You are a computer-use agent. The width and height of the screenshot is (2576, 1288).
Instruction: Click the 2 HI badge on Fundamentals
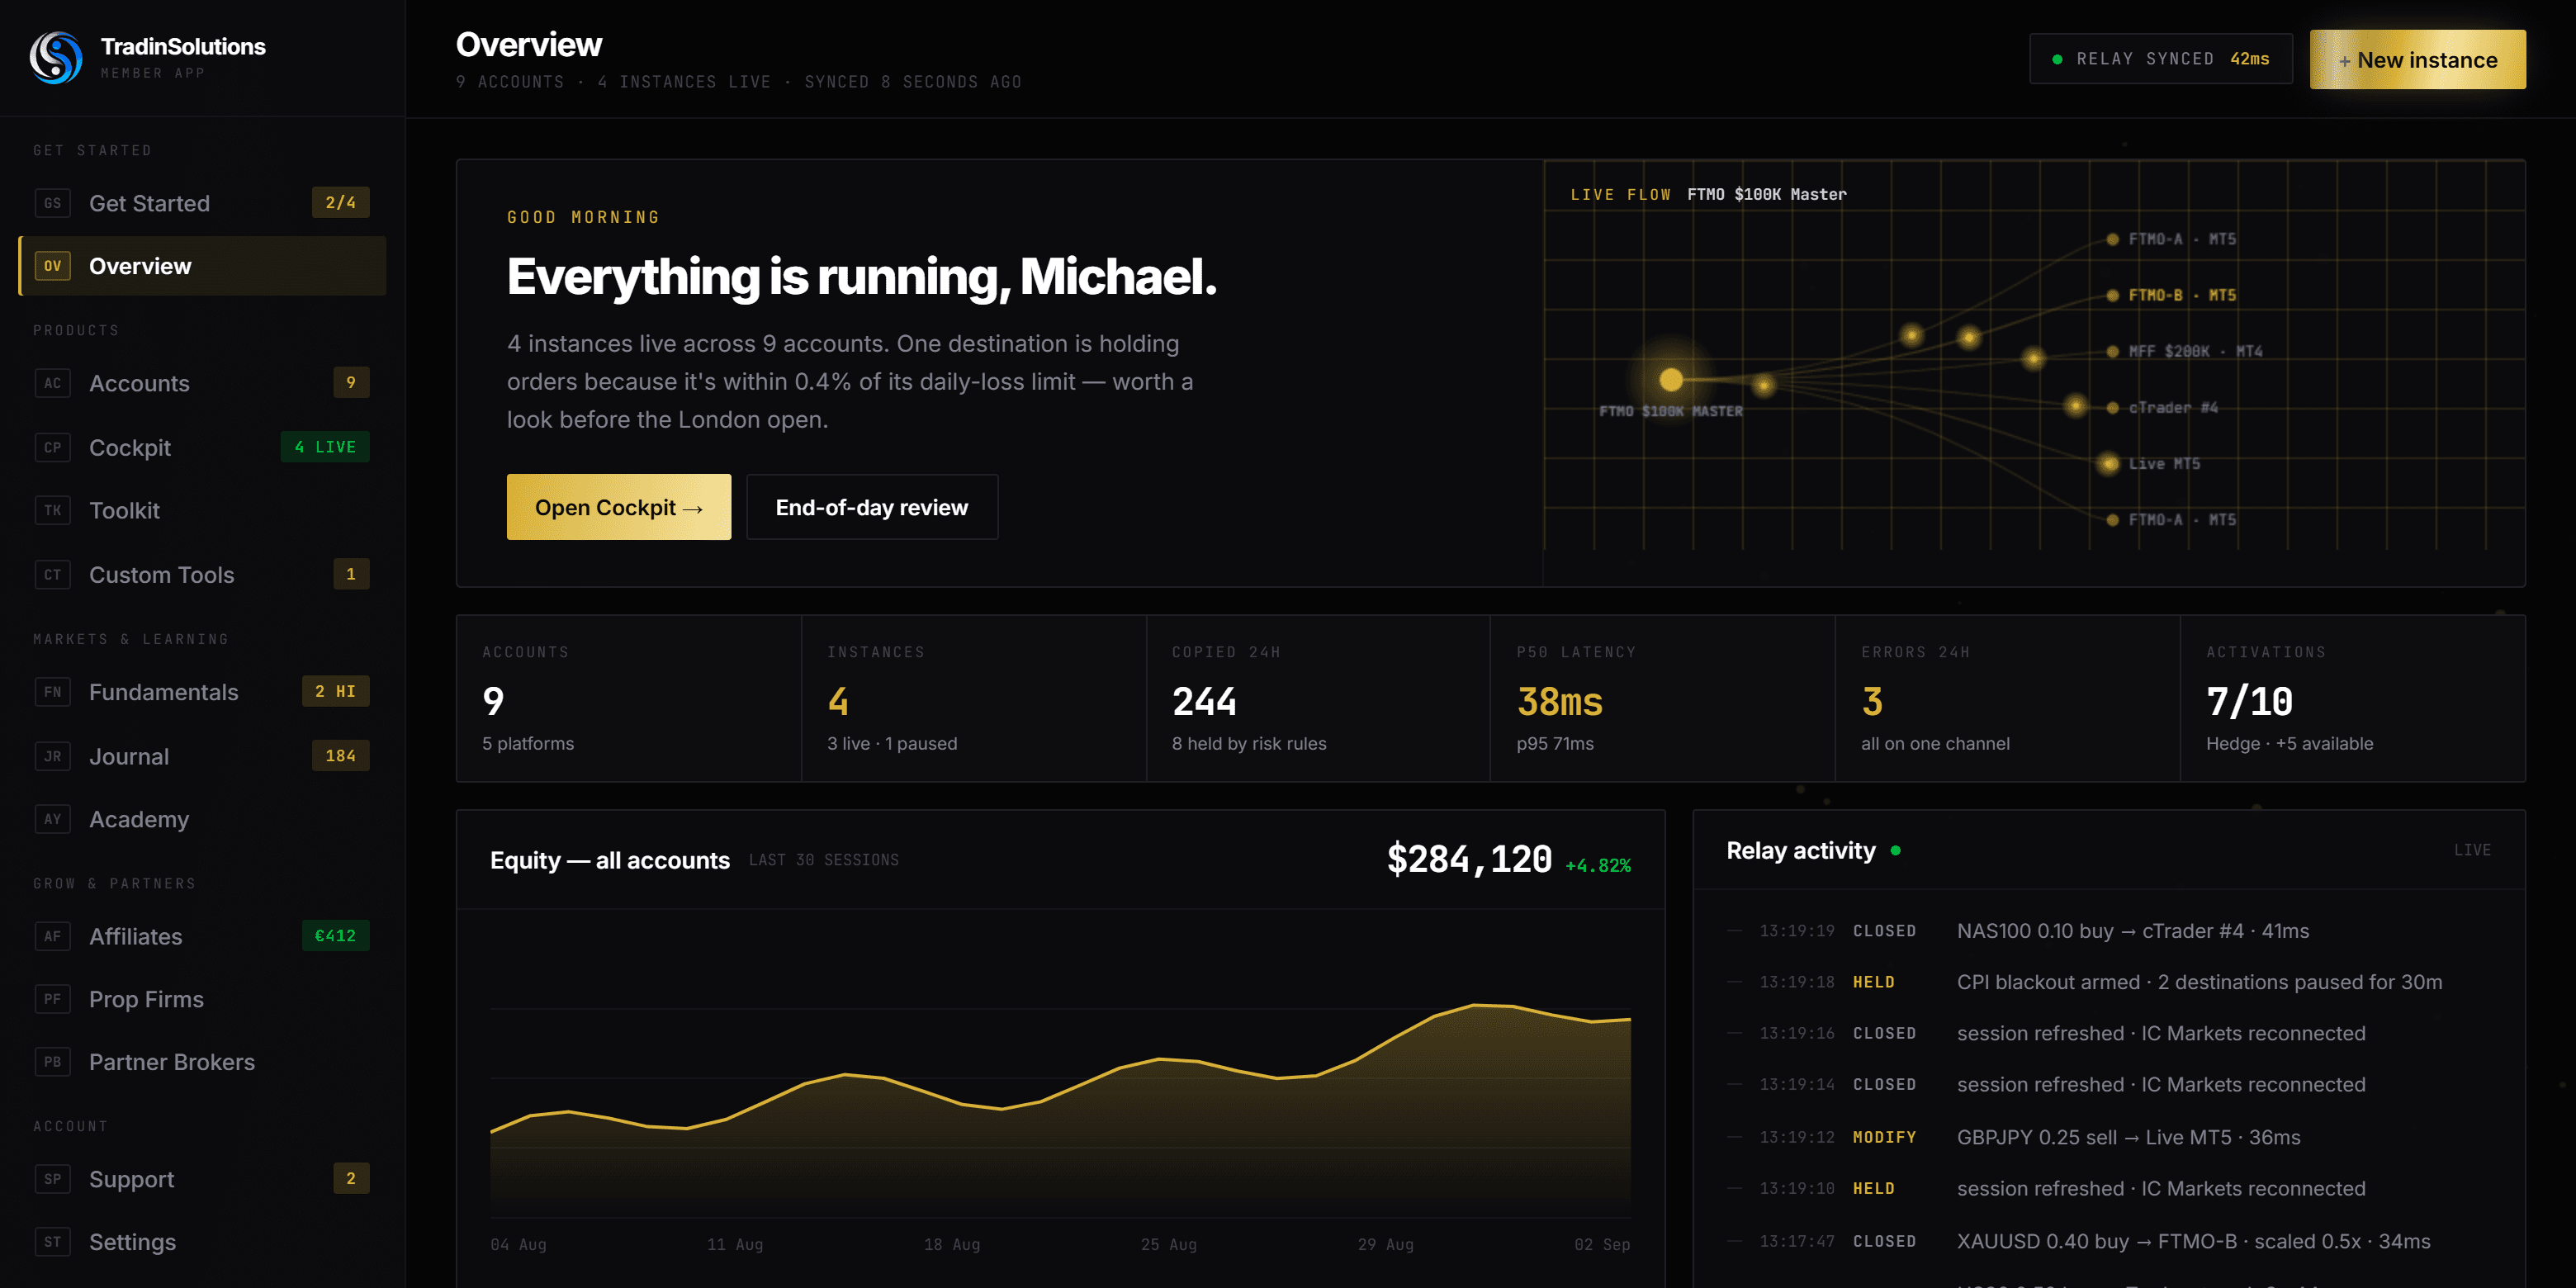[x=335, y=691]
